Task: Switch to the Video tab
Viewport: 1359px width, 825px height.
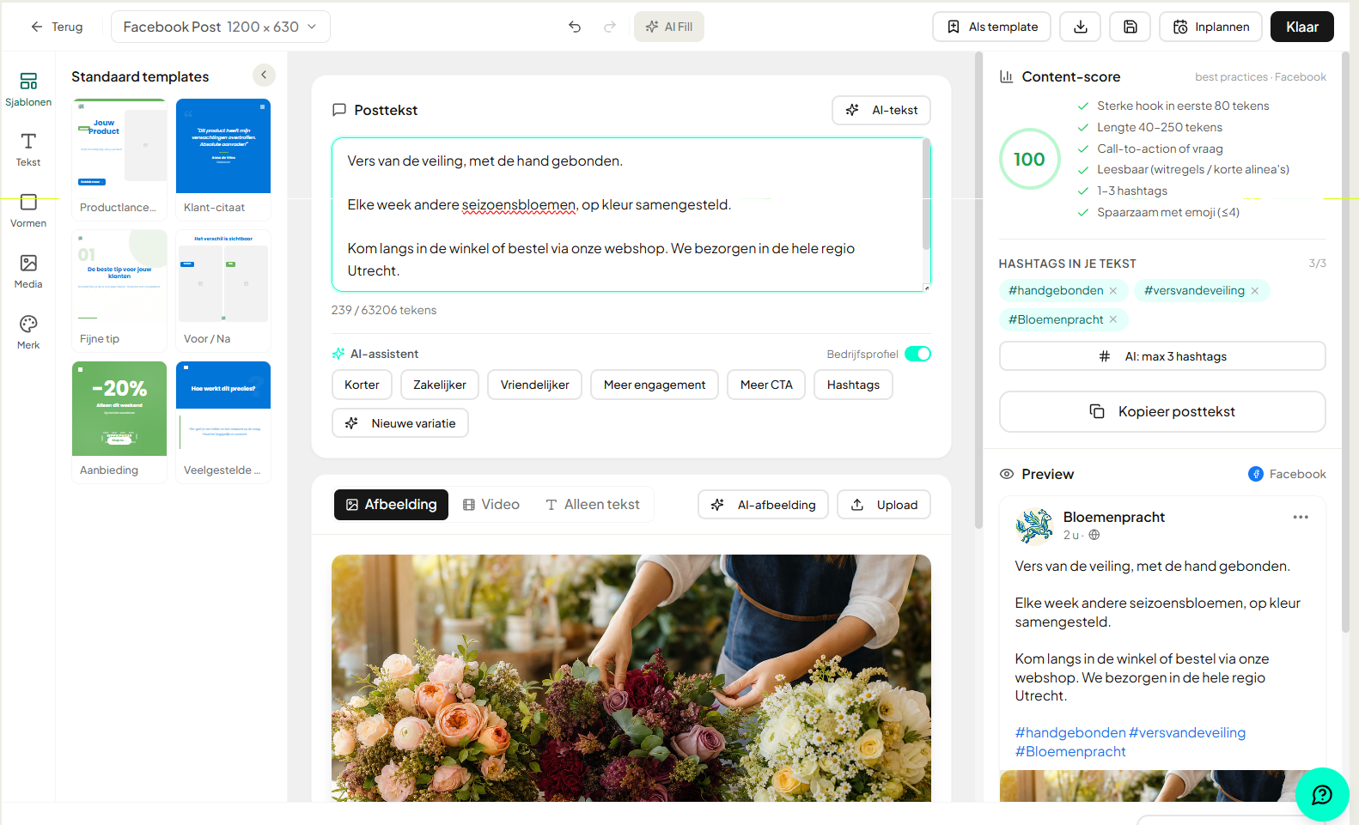Action: tap(491, 505)
